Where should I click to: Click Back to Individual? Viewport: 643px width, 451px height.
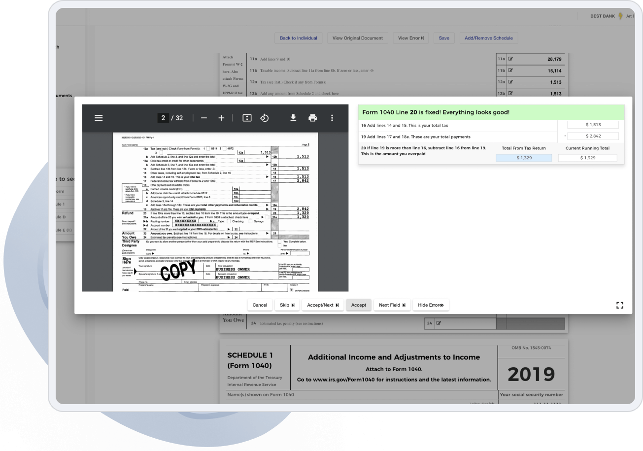coord(298,38)
